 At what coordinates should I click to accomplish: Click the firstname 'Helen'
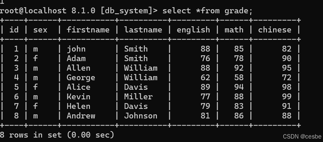pos(79,106)
